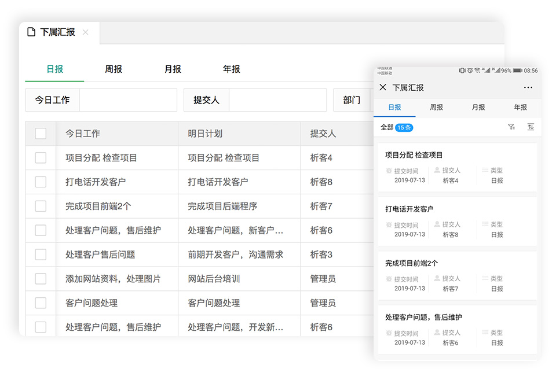Select the checkbox for 完成项目前端2个 row
The image size is (556, 380).
pos(41,206)
